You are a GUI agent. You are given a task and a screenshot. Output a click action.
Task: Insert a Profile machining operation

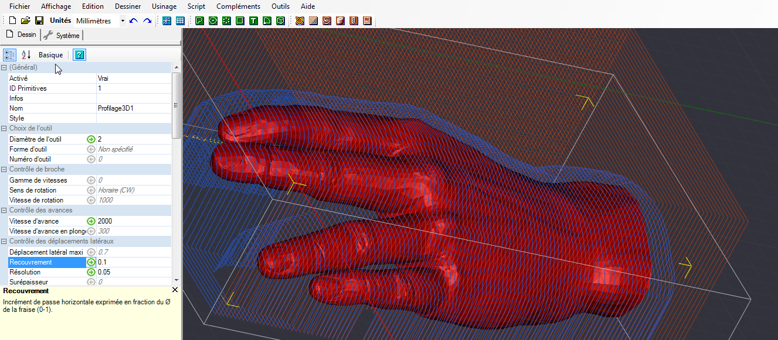(300, 20)
